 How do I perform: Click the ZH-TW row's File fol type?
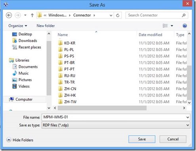181,102
